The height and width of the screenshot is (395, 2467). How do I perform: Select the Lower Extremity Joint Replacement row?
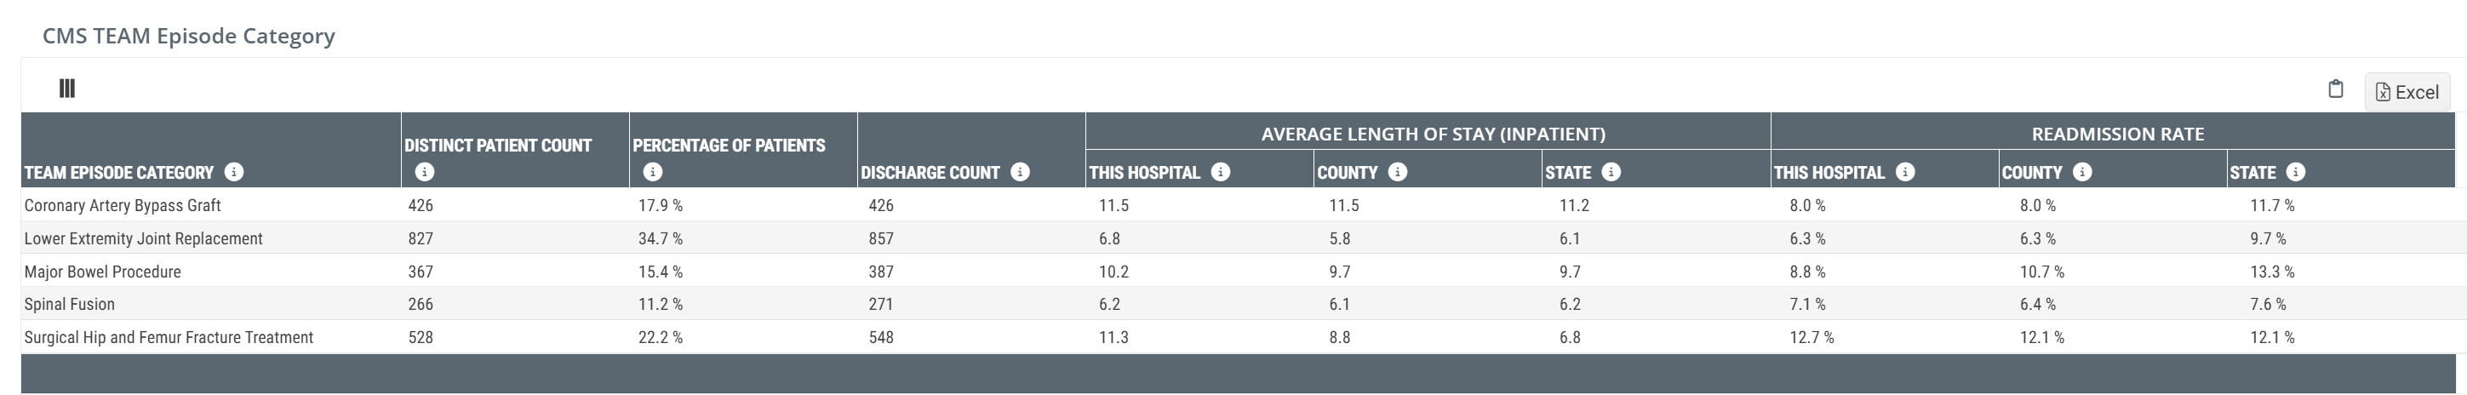pyautogui.click(x=144, y=238)
